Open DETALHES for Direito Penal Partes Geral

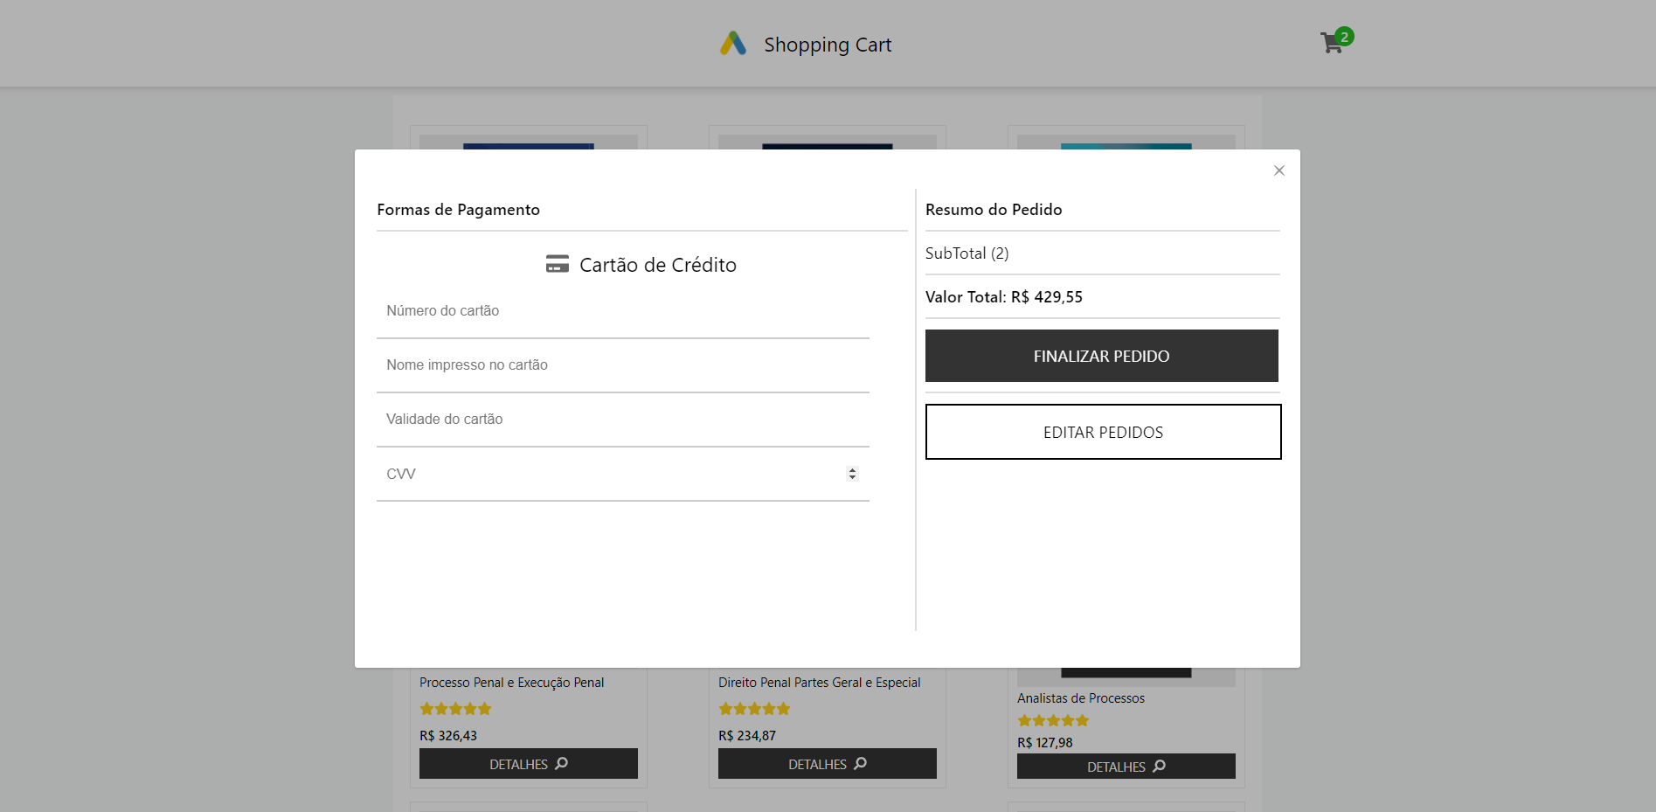(x=828, y=764)
